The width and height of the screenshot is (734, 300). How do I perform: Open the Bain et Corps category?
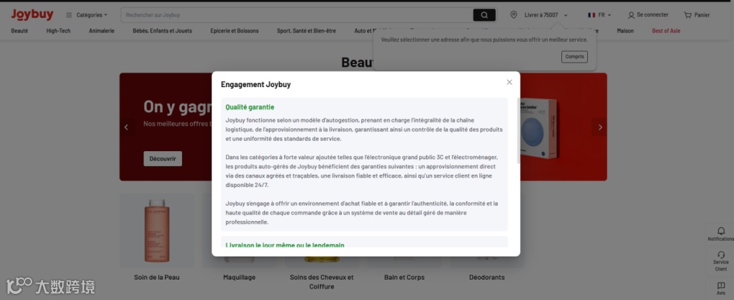pyautogui.click(x=404, y=278)
